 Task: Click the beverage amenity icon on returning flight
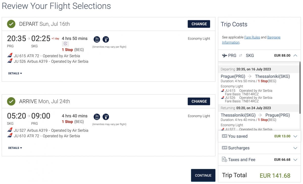pyautogui.click(x=106, y=117)
